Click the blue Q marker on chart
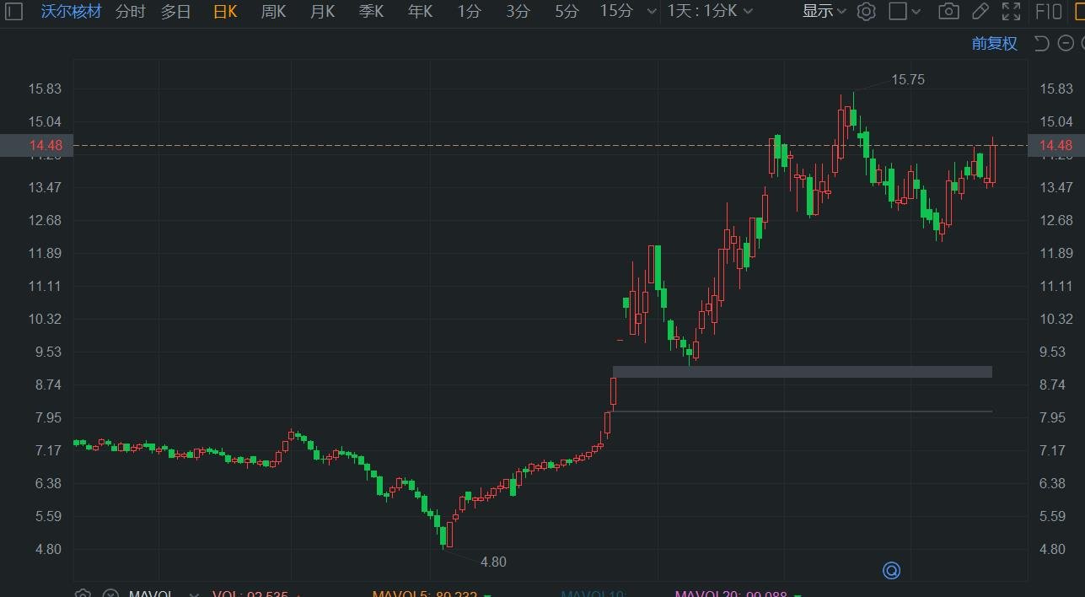 click(891, 571)
